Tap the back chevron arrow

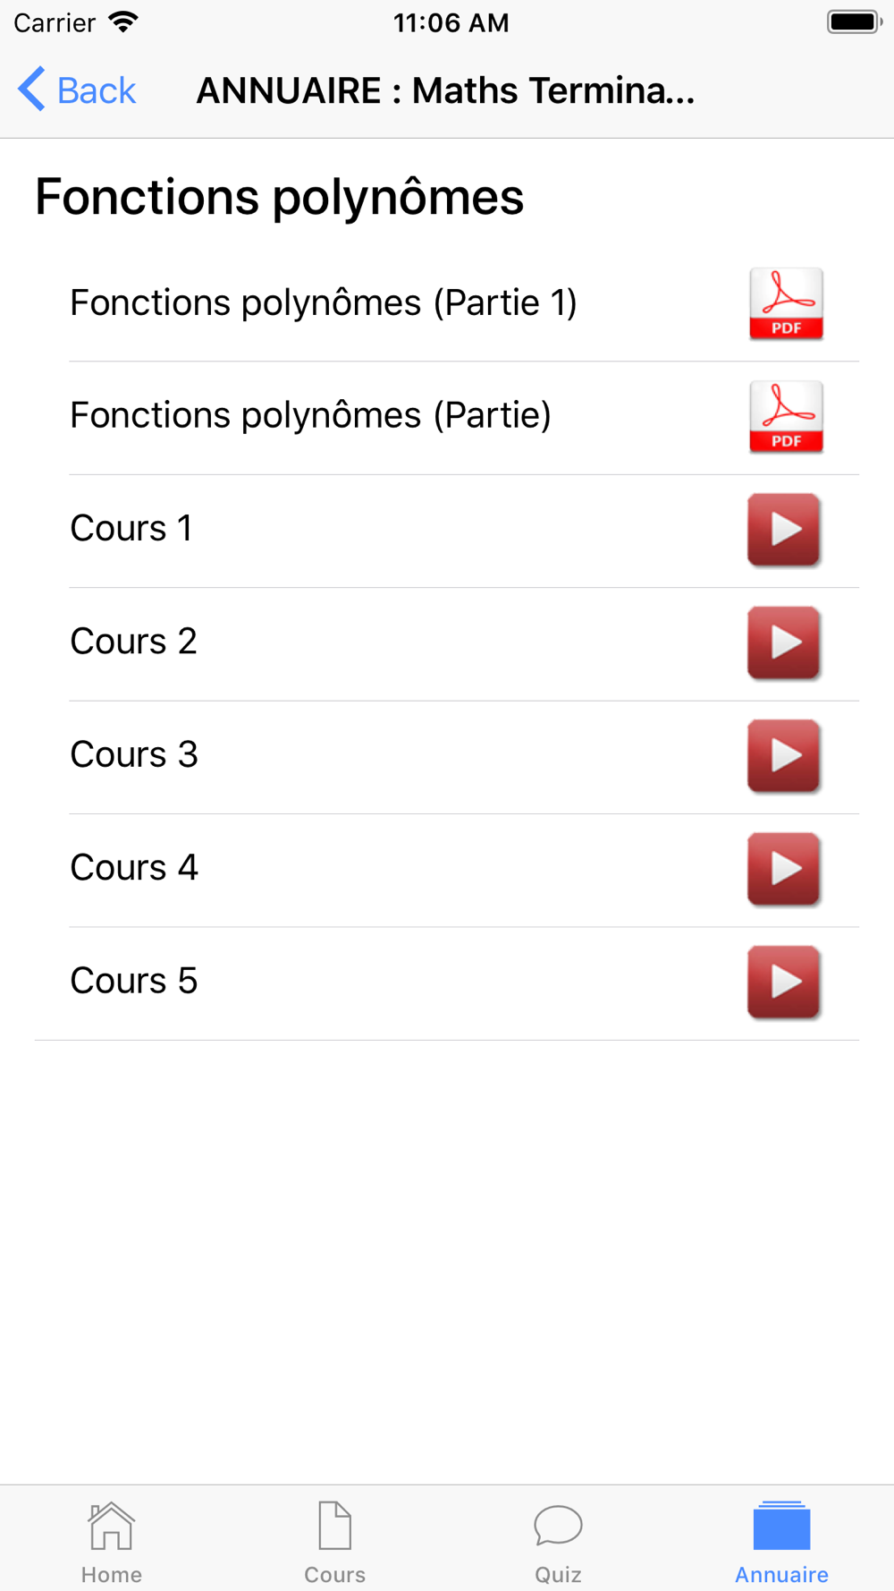click(x=31, y=89)
